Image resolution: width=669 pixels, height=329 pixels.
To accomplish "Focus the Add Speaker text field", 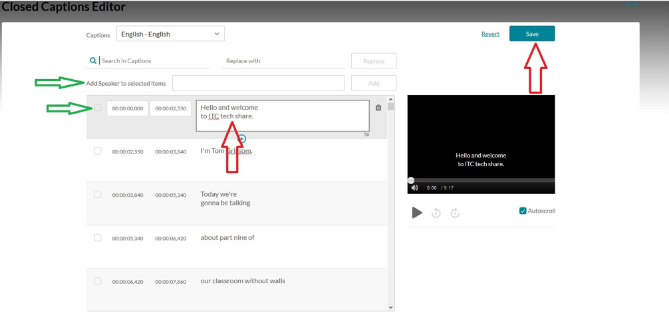I will [x=258, y=83].
